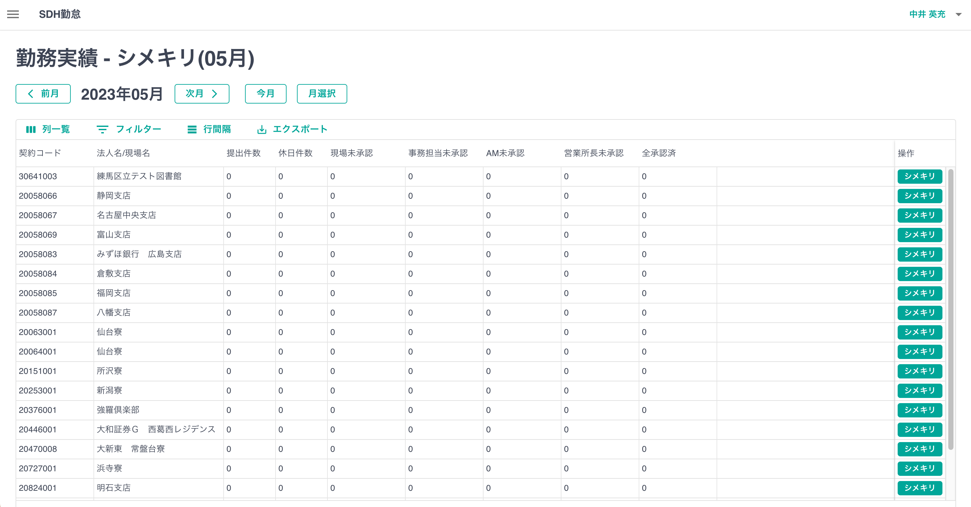Viewport: 971px width, 507px height.
Task: Sort by 提出件数 column header
Action: click(243, 153)
